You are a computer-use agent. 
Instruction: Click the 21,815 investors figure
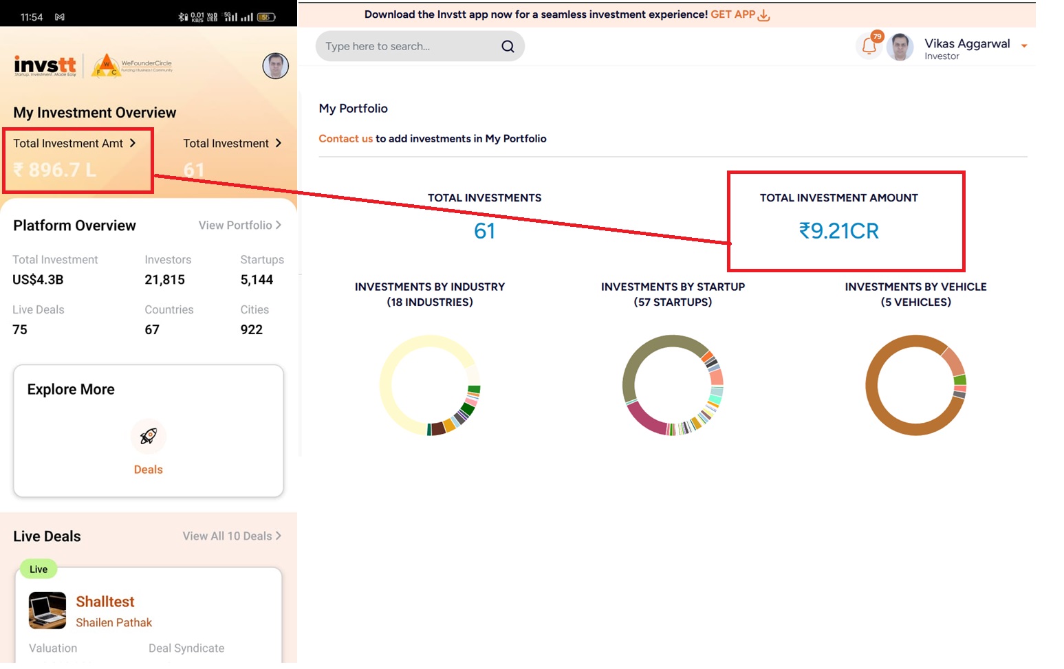click(164, 280)
